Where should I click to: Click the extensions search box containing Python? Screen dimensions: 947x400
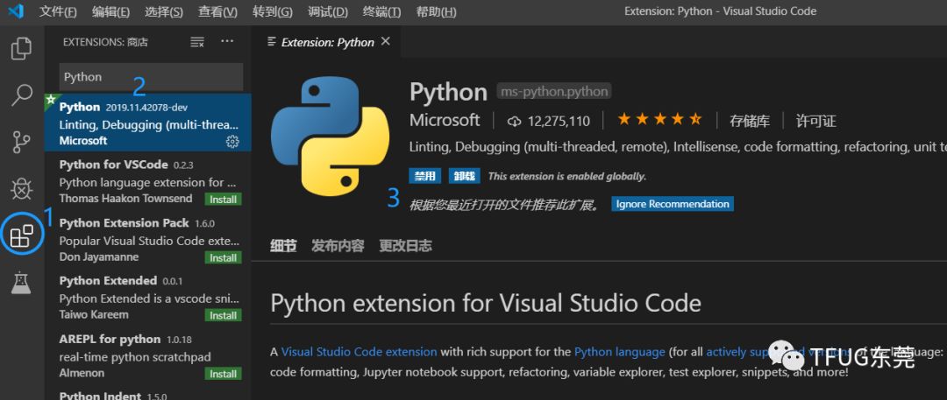pyautogui.click(x=151, y=77)
